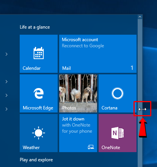
Task: Open the Photos tile with puppies
Action: 78,93
